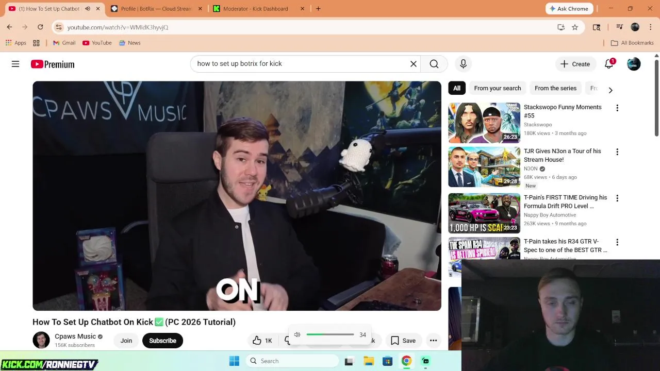660x371 pixels.
Task: Open Task View on taskbar
Action: click(349, 361)
